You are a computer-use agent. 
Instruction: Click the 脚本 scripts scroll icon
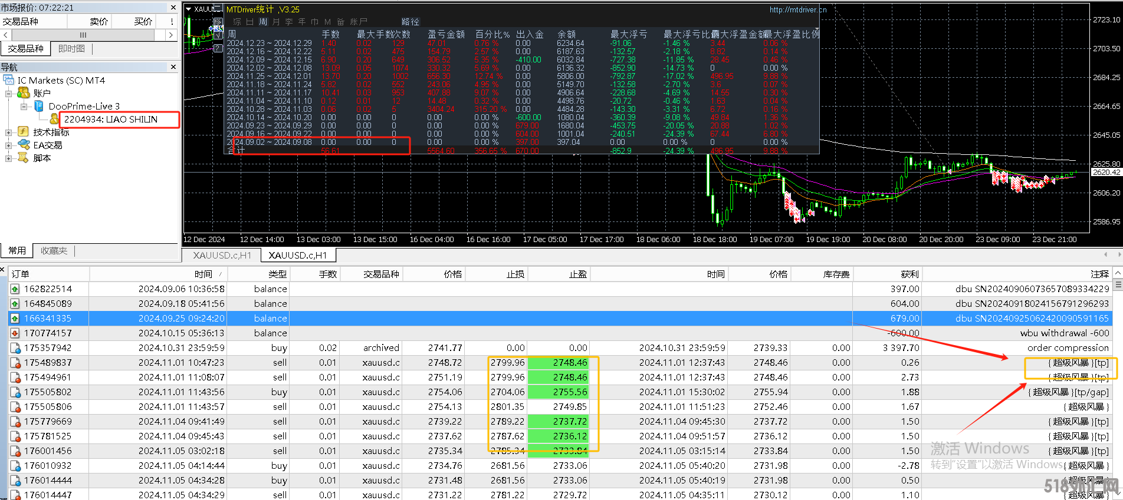(x=24, y=158)
